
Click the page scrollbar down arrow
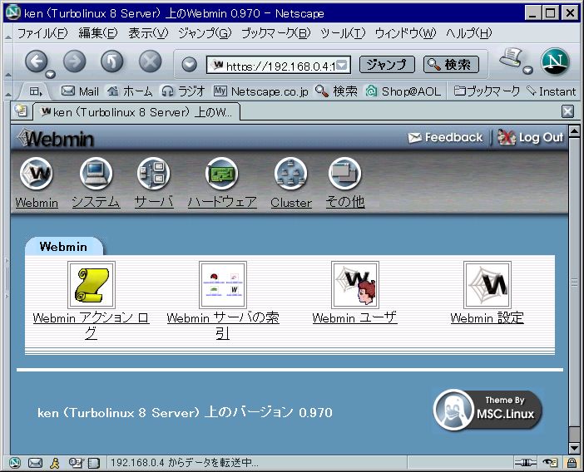click(574, 447)
